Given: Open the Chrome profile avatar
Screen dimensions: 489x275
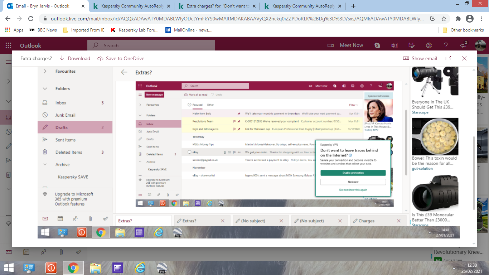Looking at the screenshot, I should tap(470, 19).
